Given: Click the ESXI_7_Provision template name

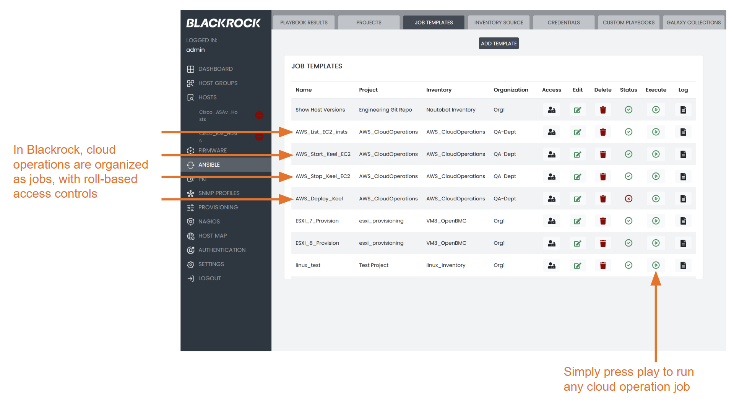Looking at the screenshot, I should pos(317,221).
